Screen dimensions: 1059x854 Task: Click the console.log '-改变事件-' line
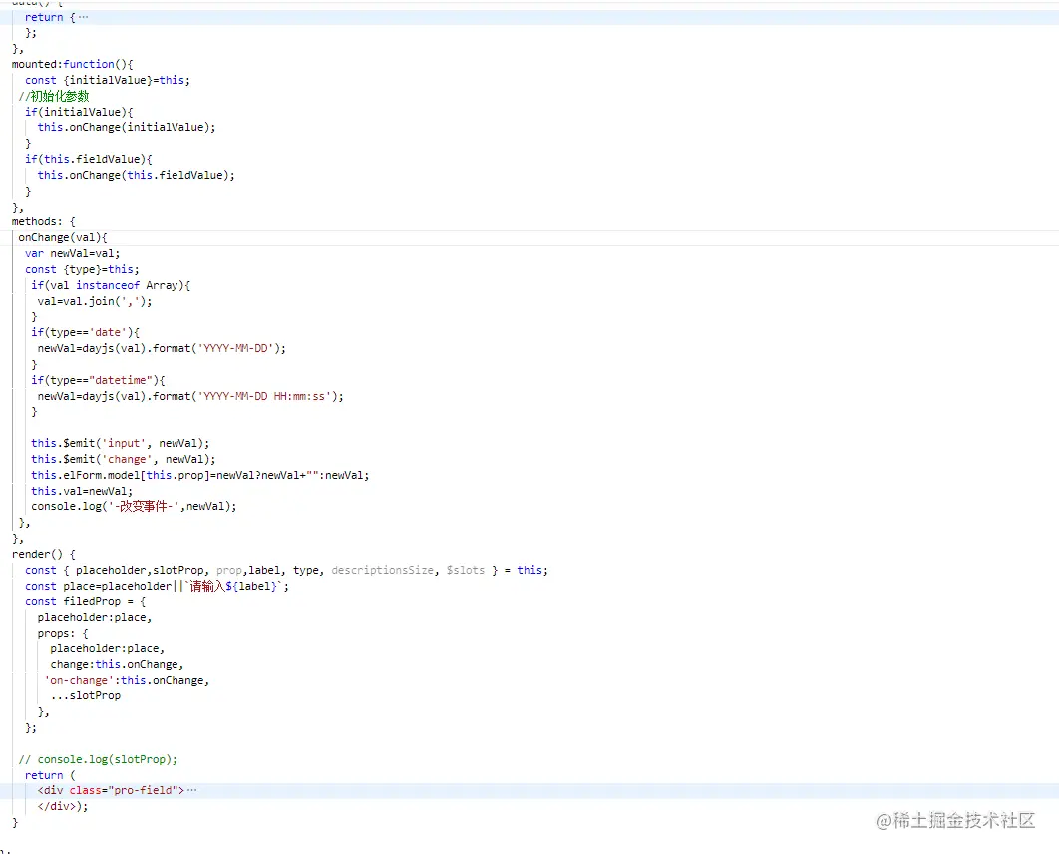(134, 506)
